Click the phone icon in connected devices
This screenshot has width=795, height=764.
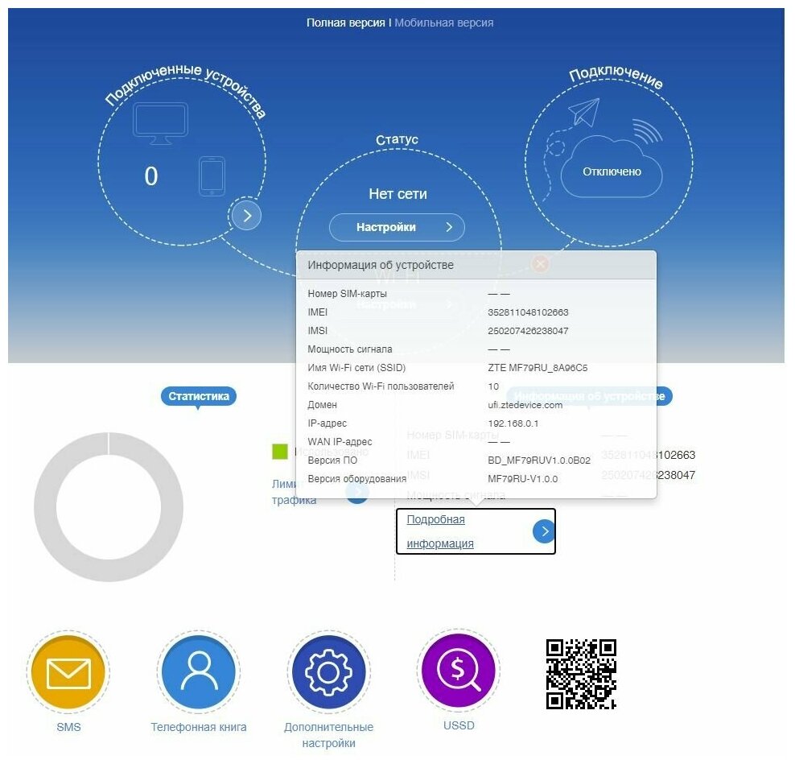[x=212, y=176]
